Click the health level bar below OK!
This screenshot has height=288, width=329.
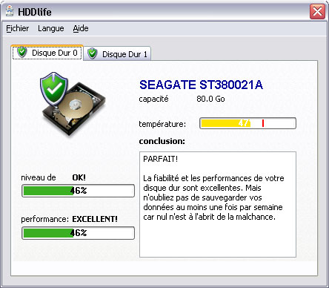[x=78, y=191]
